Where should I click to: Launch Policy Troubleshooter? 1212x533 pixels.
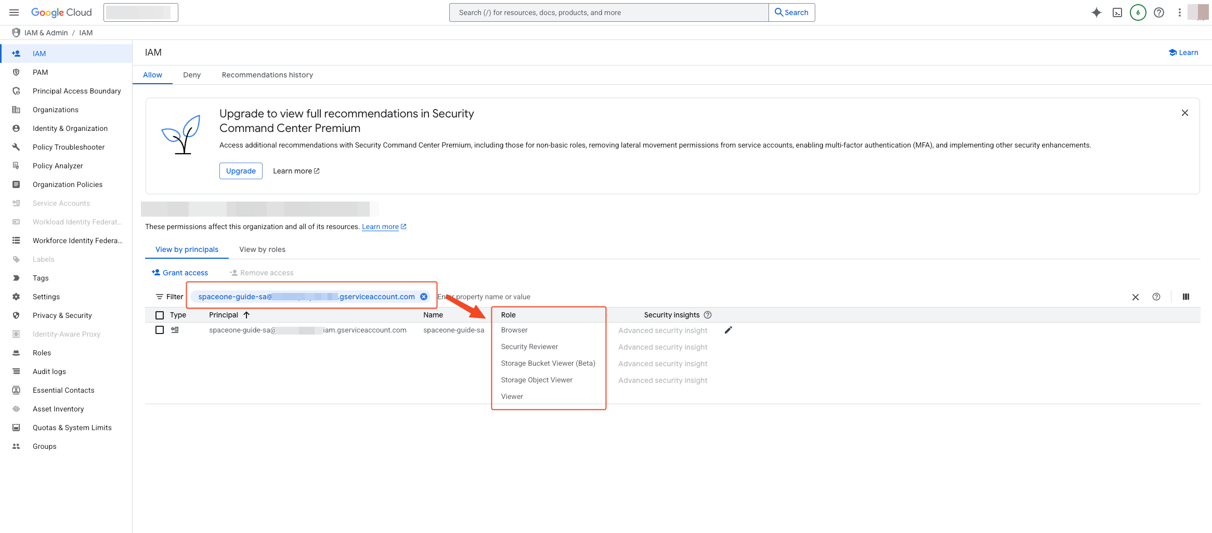point(66,147)
